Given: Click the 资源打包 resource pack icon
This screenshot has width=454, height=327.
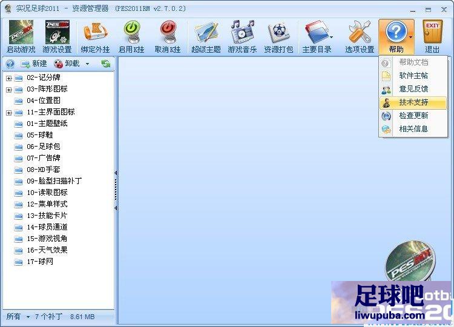Looking at the screenshot, I should [278, 37].
